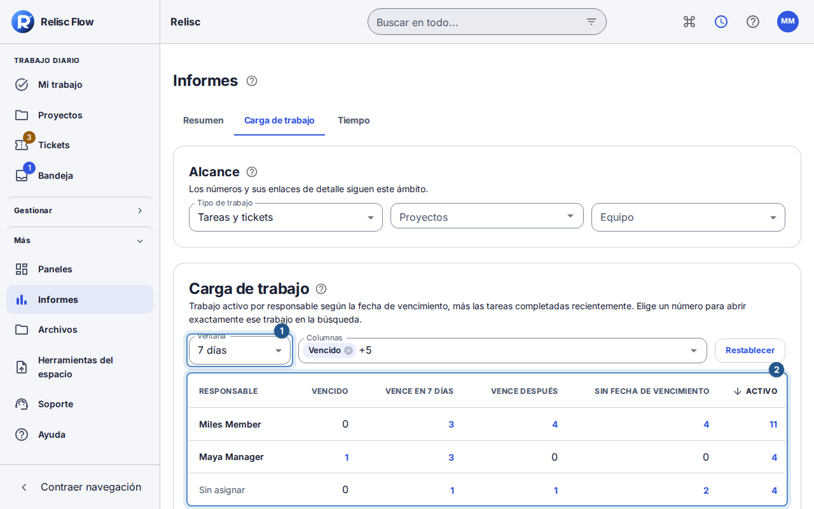
Task: Click the Relisc Flow logo icon
Action: point(23,22)
